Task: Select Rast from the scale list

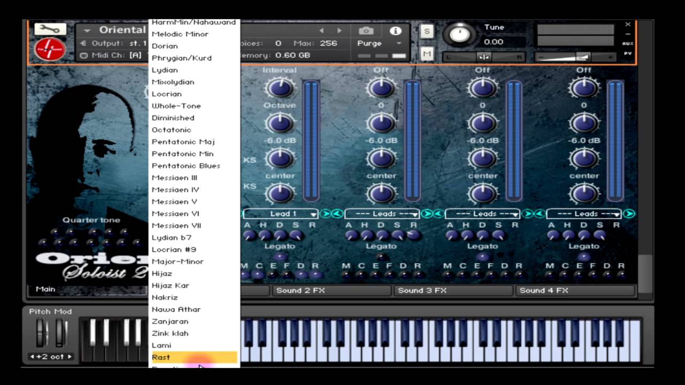Action: pyautogui.click(x=194, y=357)
